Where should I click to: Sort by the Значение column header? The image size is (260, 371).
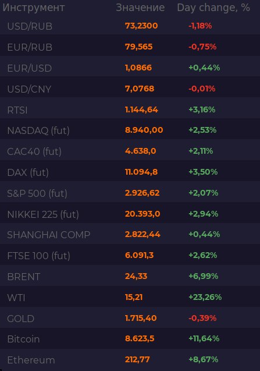click(140, 8)
